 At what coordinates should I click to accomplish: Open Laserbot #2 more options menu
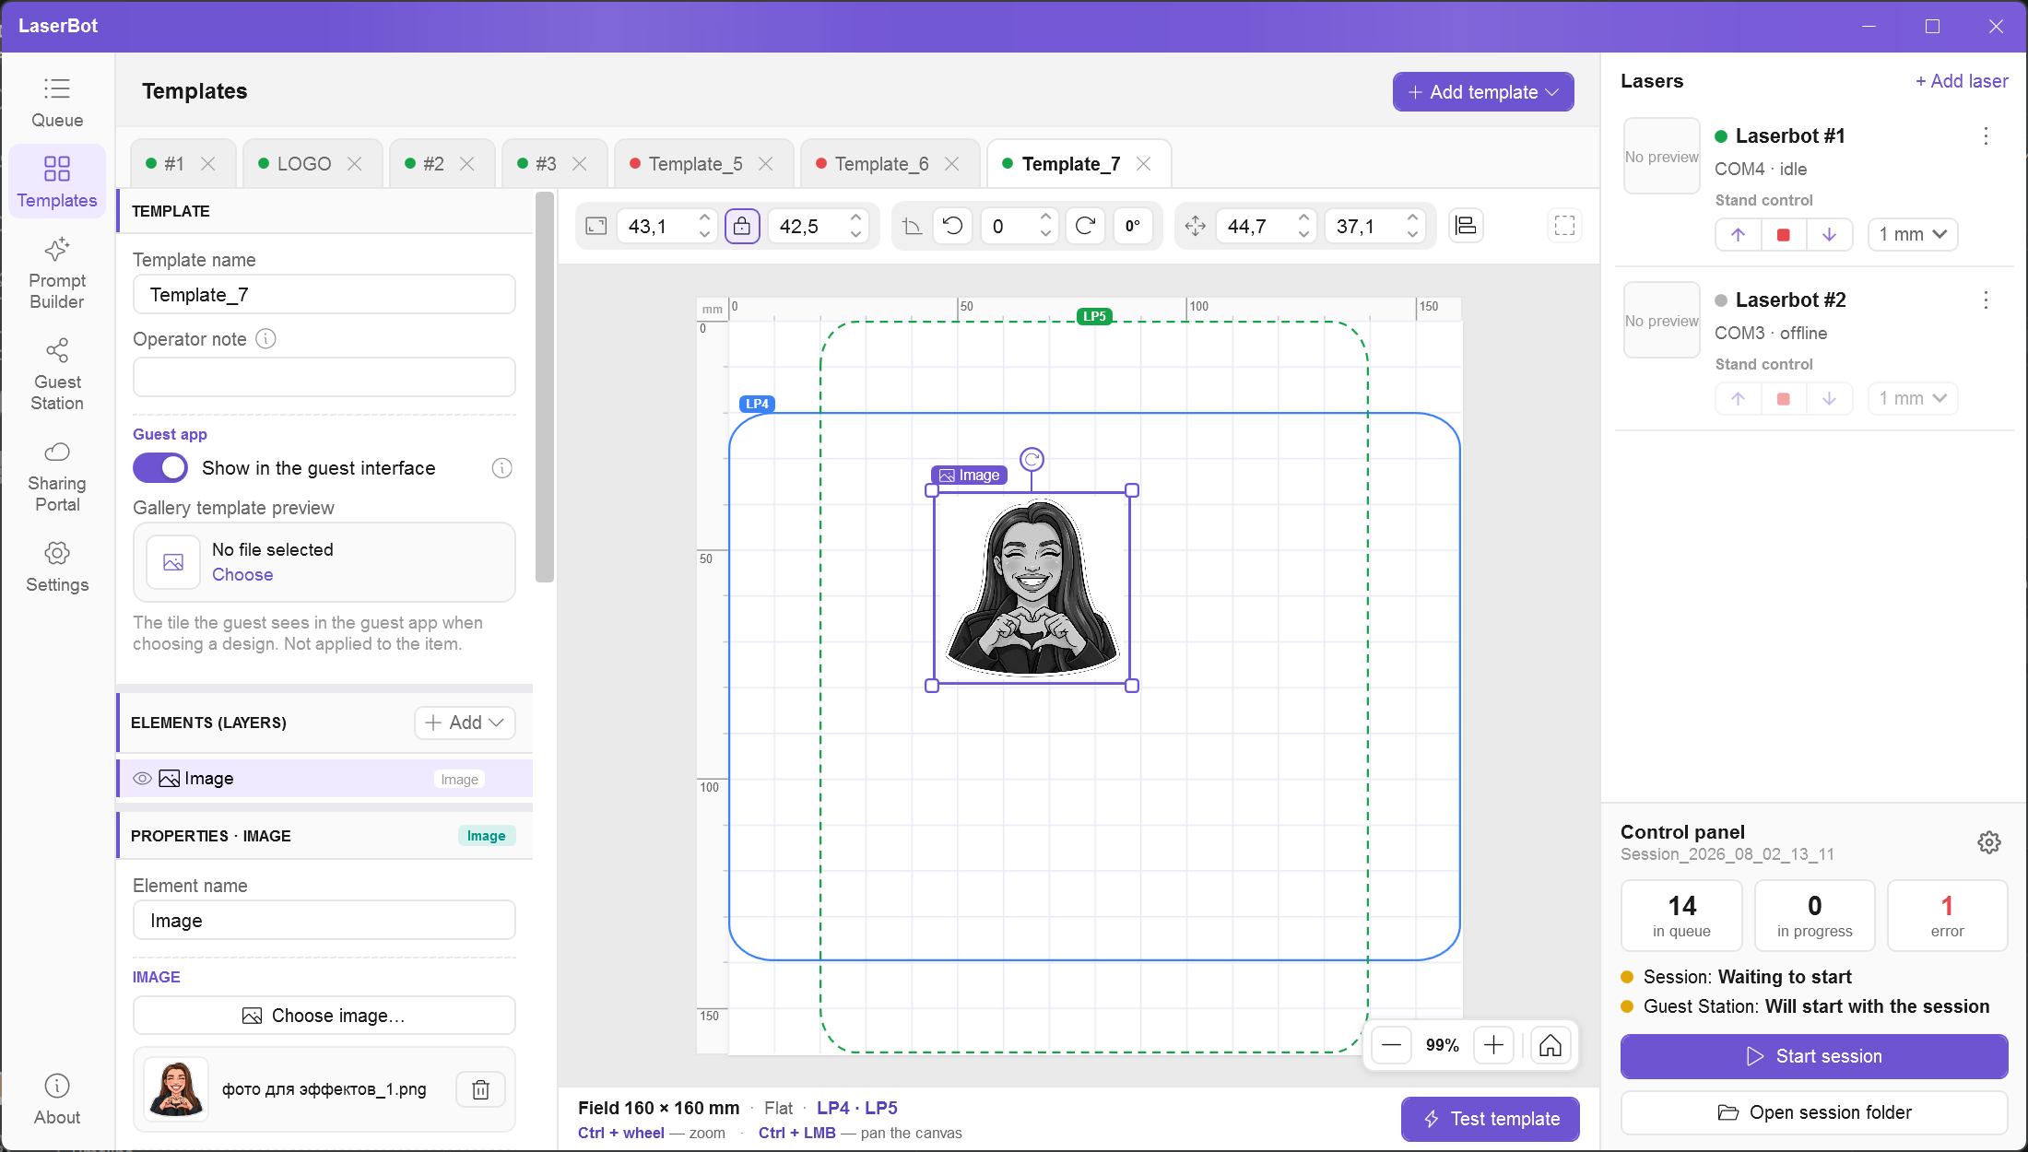pyautogui.click(x=1986, y=300)
